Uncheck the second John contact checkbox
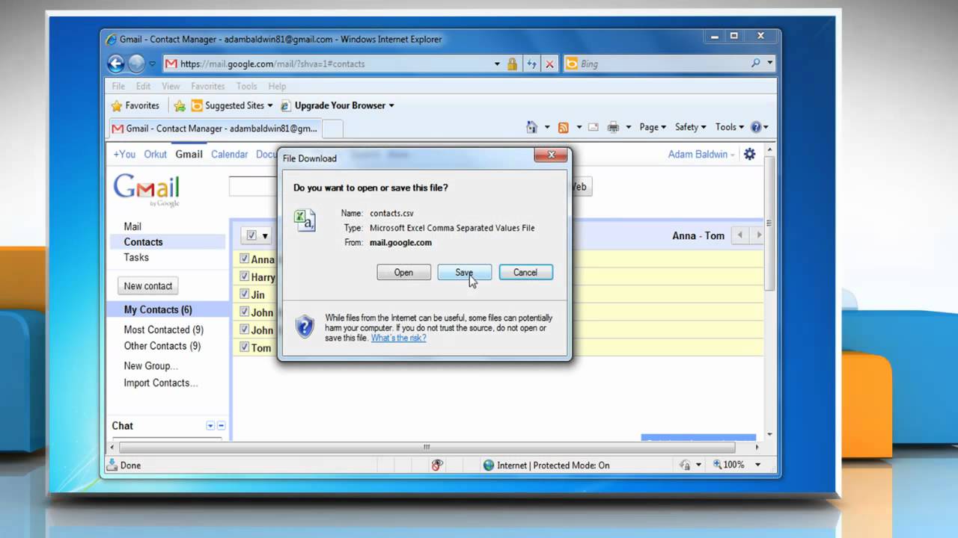 244,330
